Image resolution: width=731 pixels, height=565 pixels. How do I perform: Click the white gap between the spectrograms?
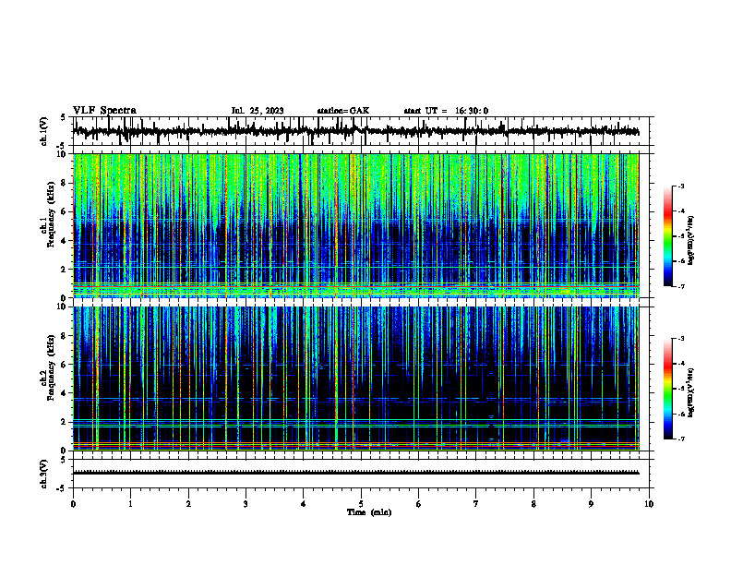click(x=355, y=302)
